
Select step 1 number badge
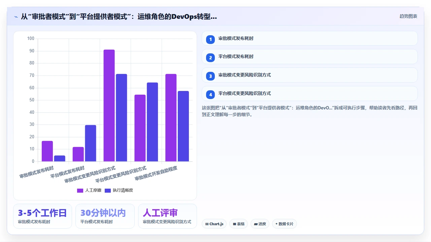coord(210,39)
